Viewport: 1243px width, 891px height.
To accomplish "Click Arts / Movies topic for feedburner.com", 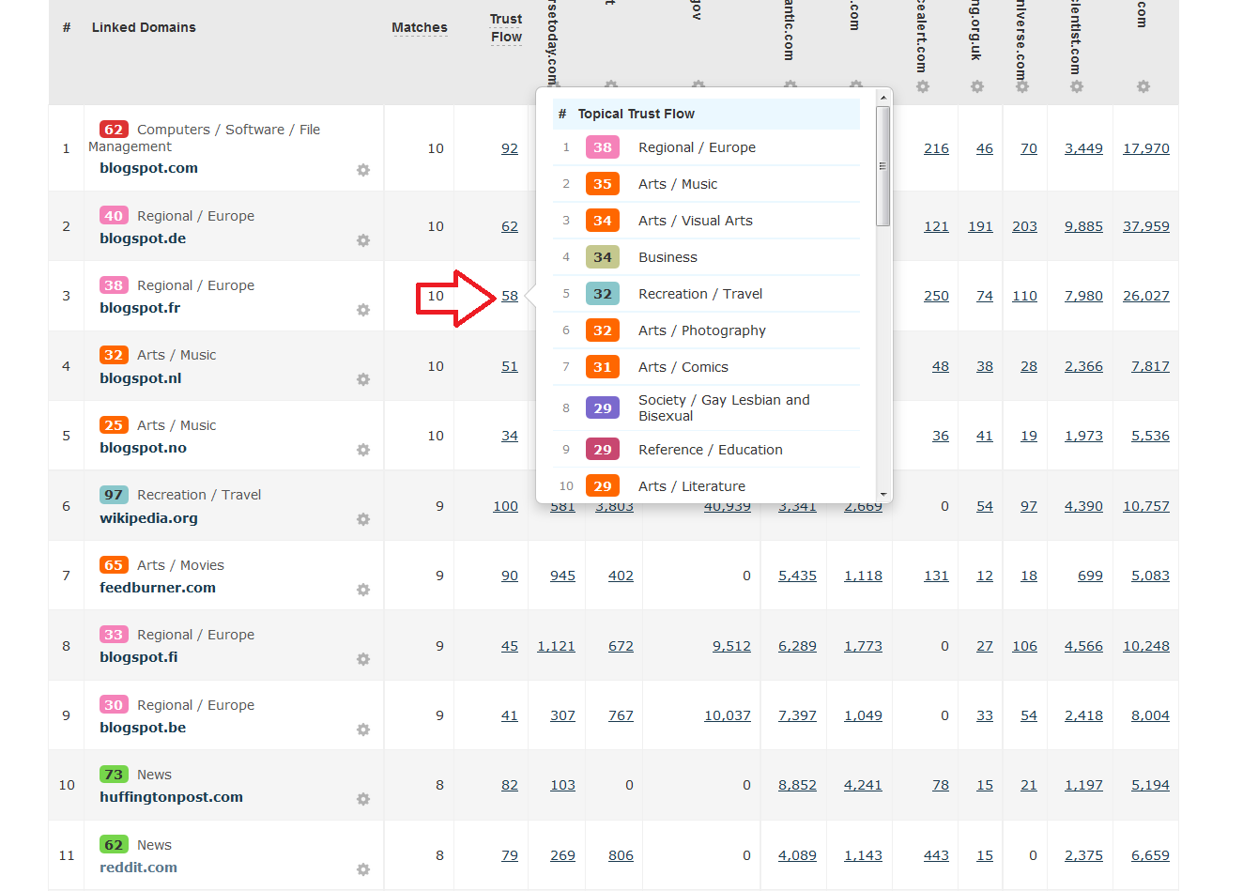I will tap(180, 565).
